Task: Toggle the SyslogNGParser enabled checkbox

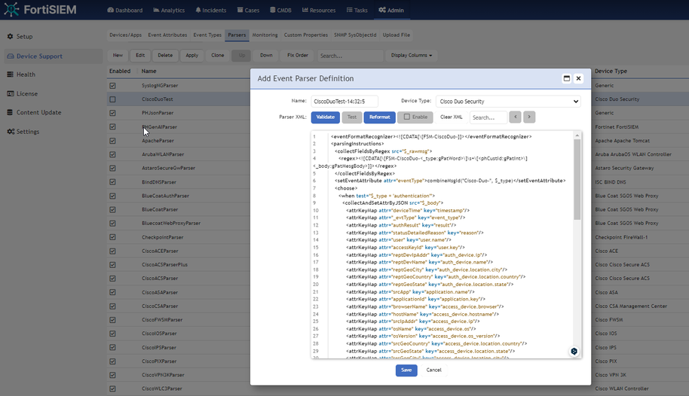Action: (x=112, y=86)
